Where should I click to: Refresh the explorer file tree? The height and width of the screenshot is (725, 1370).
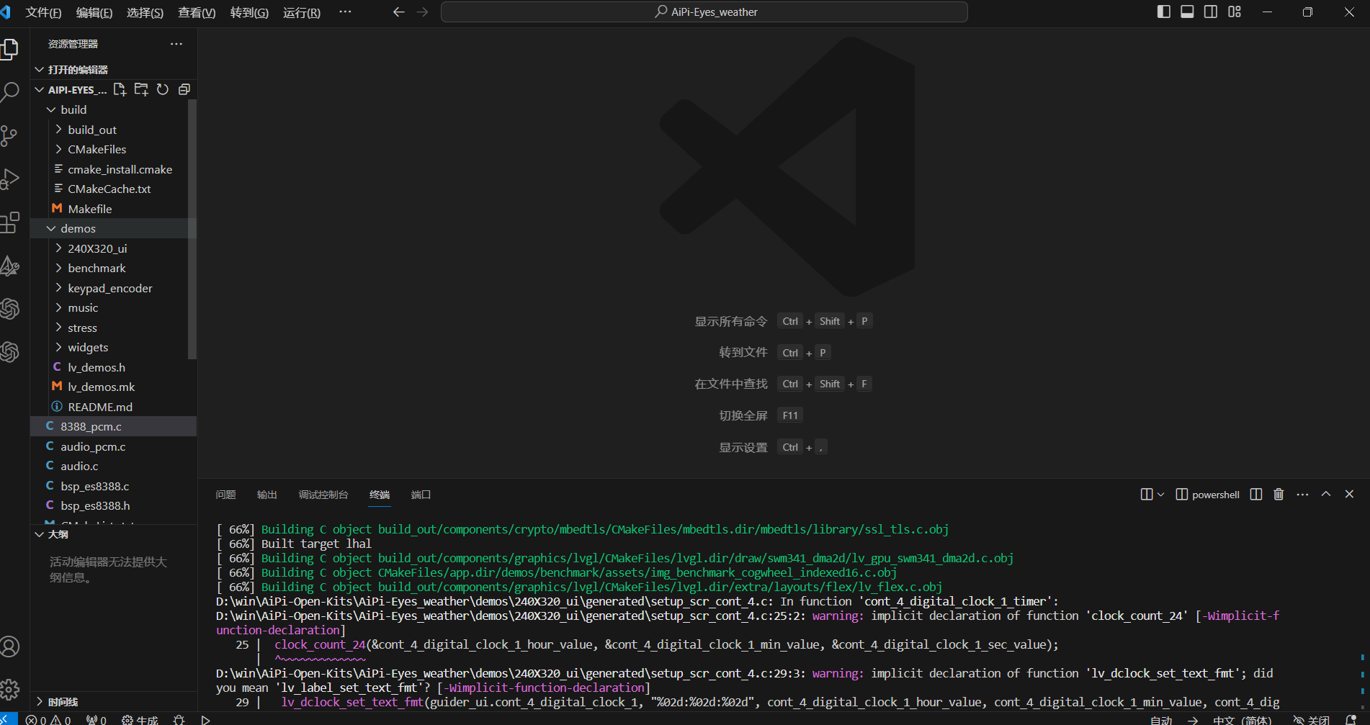tap(163, 89)
